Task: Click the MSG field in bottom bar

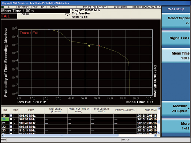Action: point(4,140)
